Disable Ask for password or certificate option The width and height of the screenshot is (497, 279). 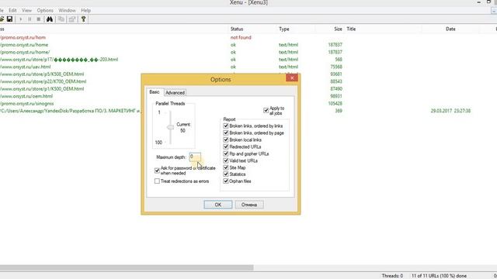click(157, 170)
